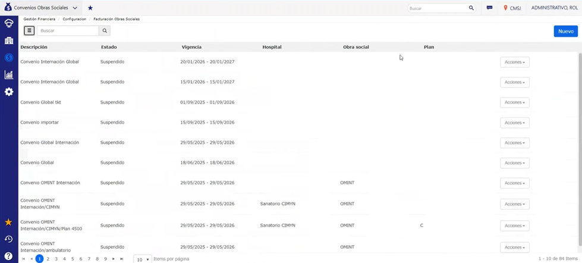Image resolution: width=582 pixels, height=263 pixels.
Task: Select page 5 in pager
Action: click(73, 259)
